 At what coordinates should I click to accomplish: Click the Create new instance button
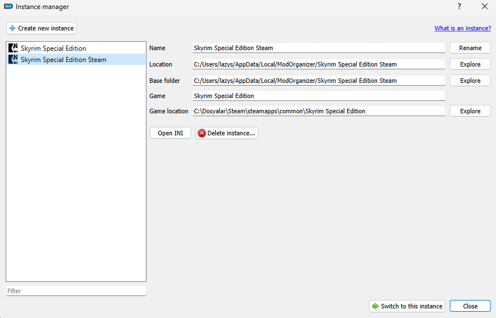(42, 28)
